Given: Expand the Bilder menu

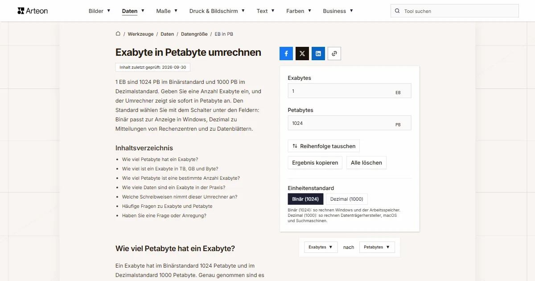Looking at the screenshot, I should [99, 11].
